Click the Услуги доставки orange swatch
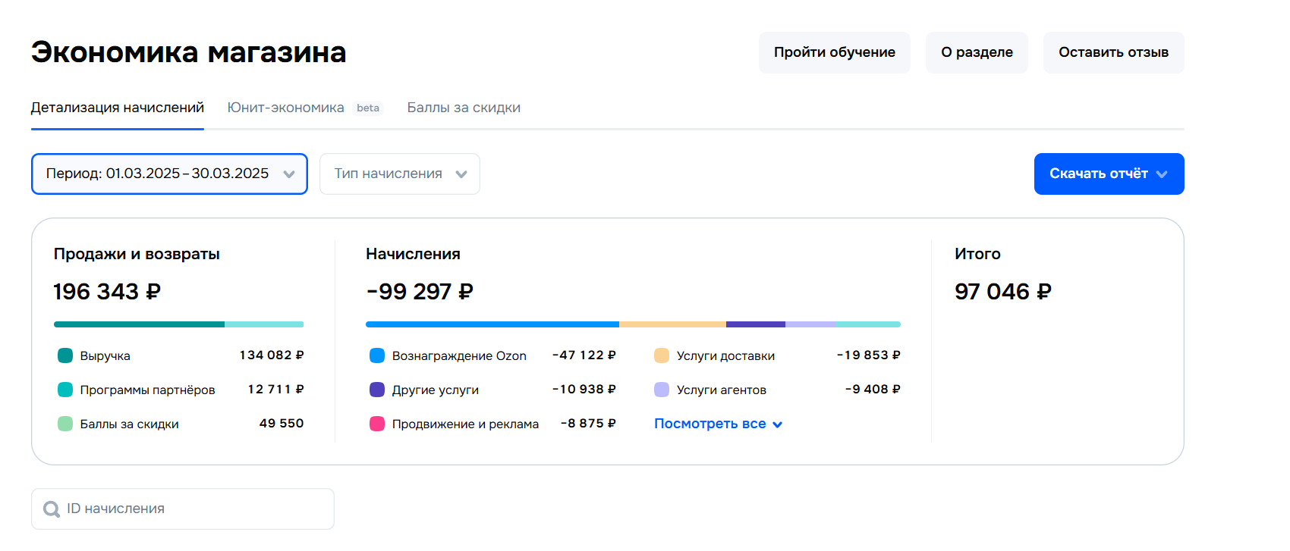Viewport: 1290px width, 551px height. pos(662,355)
